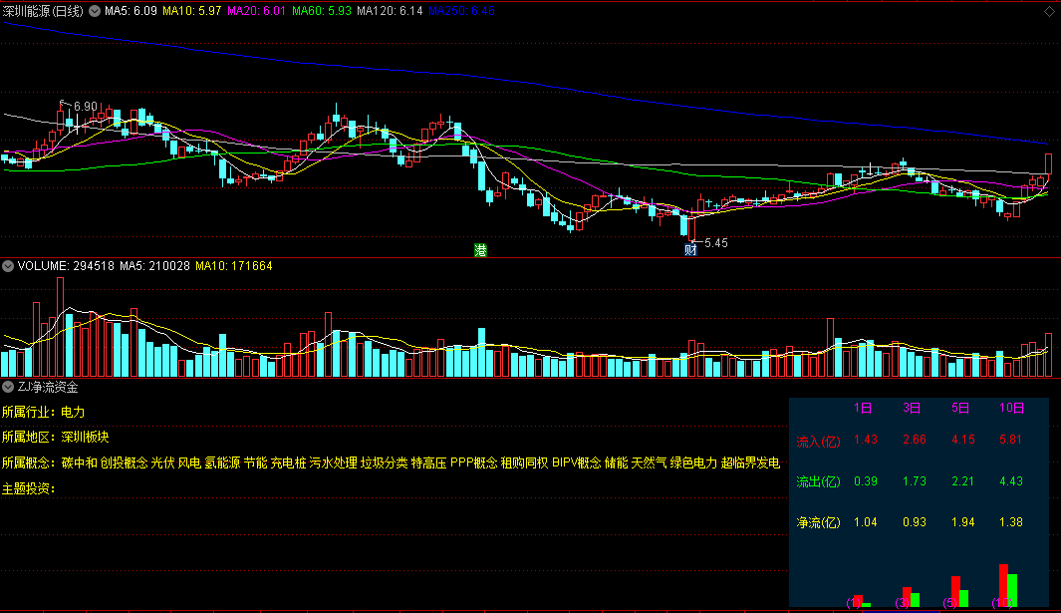Viewport: 1061px width, 613px height.
Task: Click the MA20: 6.01 indicator label
Action: click(256, 11)
